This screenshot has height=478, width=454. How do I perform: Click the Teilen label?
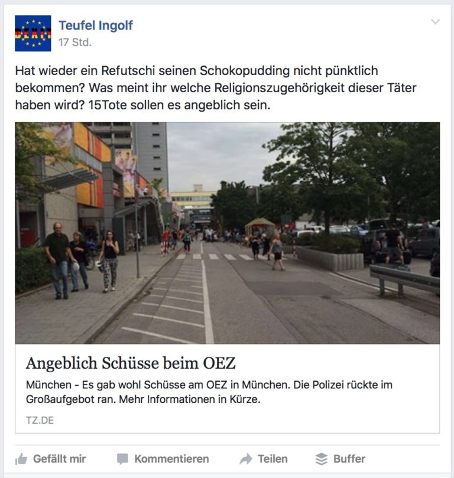(x=273, y=459)
